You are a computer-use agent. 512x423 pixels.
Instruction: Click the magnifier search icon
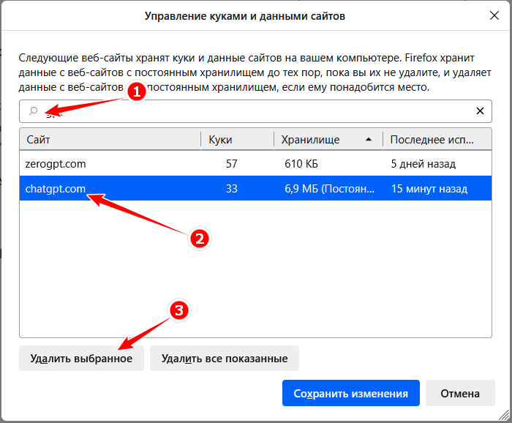[34, 111]
